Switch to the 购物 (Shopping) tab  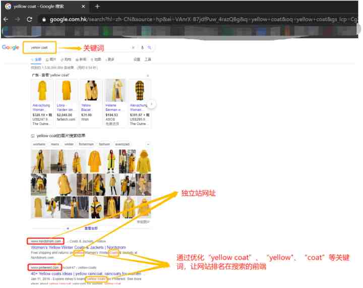[x=66, y=60]
